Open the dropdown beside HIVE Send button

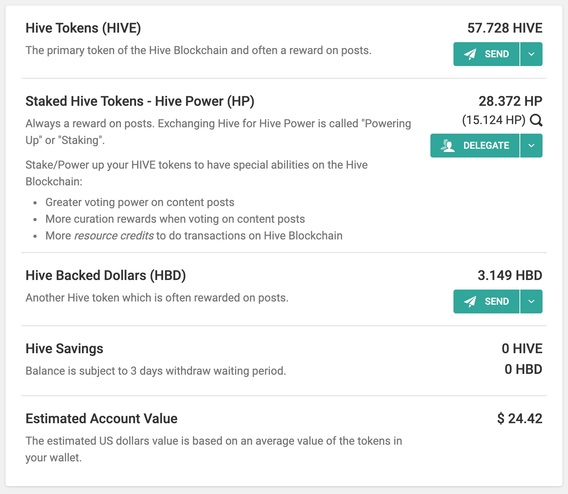point(531,54)
